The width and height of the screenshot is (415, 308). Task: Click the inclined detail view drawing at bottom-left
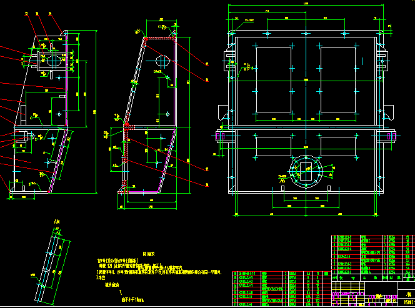[52, 267]
